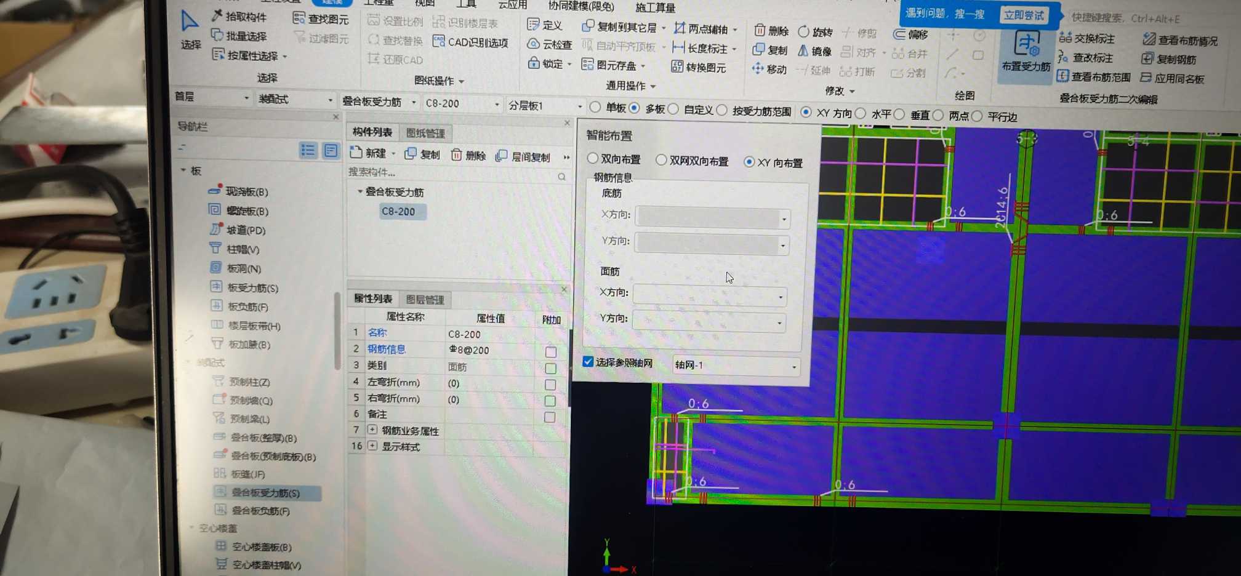Click 查看布筋范围
This screenshot has height=576, width=1241.
[1094, 76]
